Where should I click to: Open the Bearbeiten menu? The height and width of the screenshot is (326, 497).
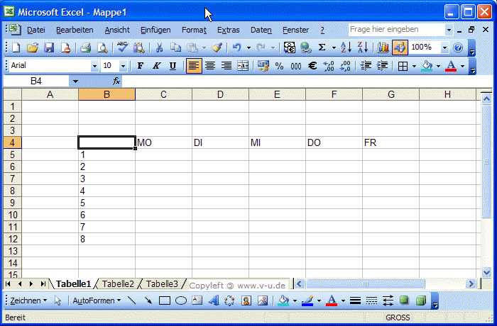pos(75,30)
